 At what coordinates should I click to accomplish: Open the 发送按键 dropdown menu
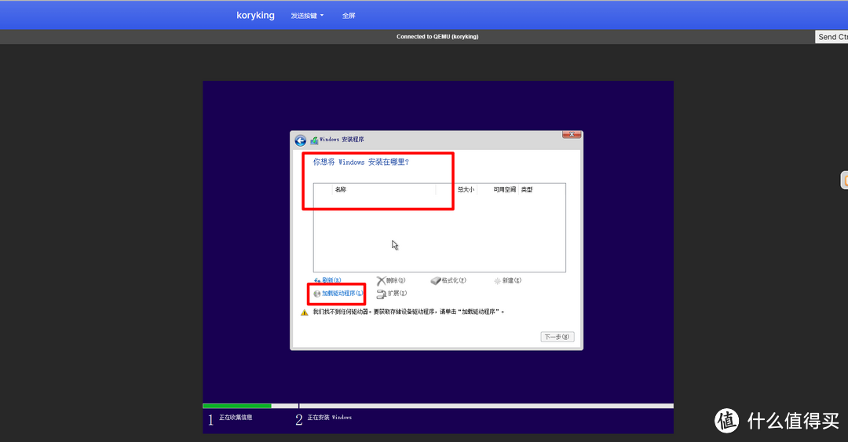307,16
